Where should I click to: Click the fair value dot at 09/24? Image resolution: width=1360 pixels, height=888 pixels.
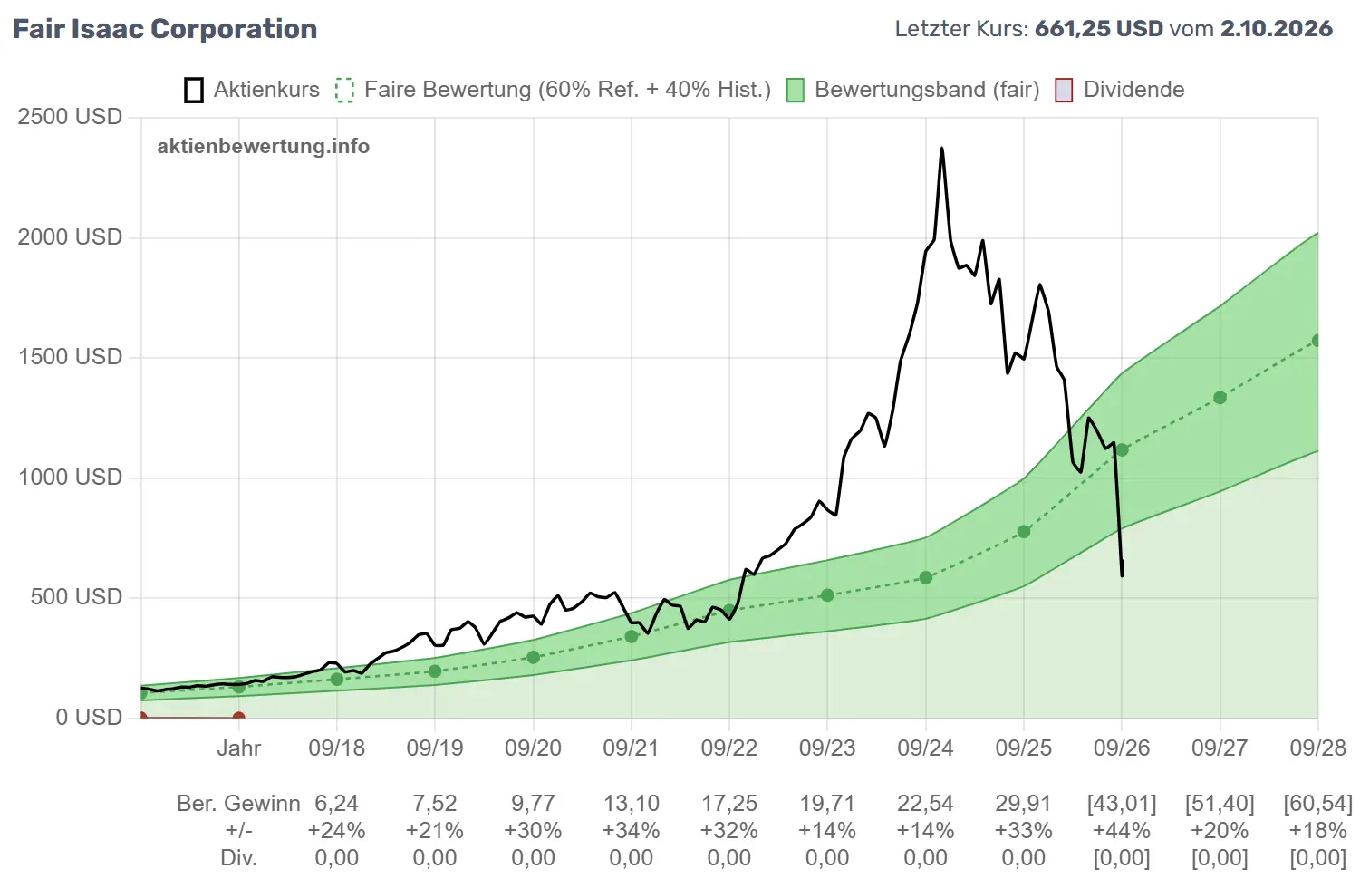tap(926, 577)
